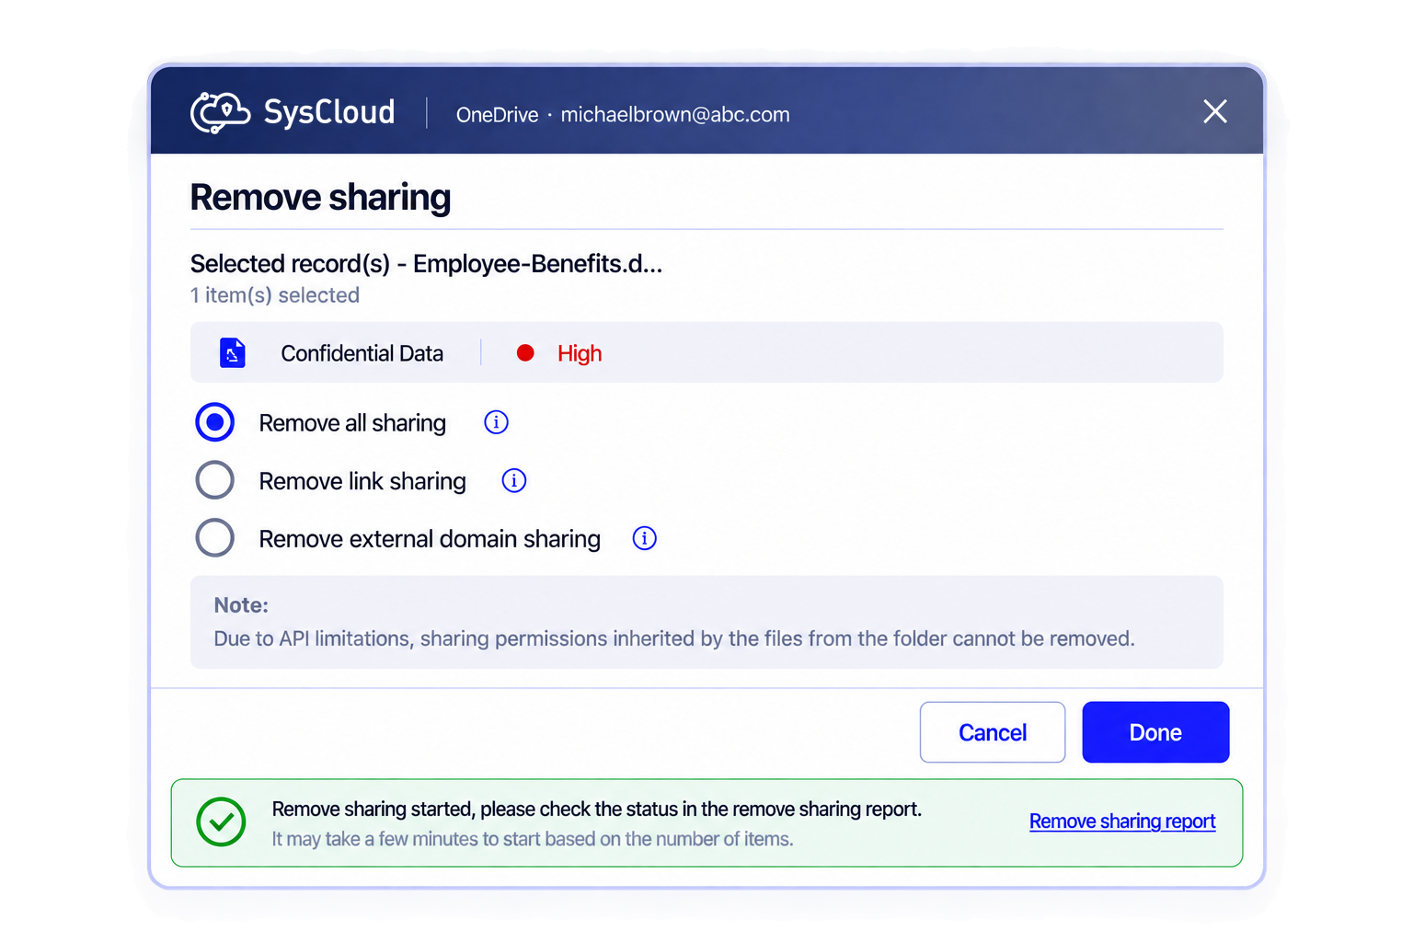Click the Remove sharing started message
The height and width of the screenshot is (942, 1413).
coord(597,810)
